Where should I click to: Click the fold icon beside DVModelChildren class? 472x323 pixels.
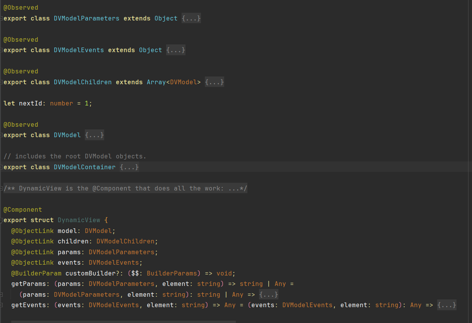click(x=1, y=82)
